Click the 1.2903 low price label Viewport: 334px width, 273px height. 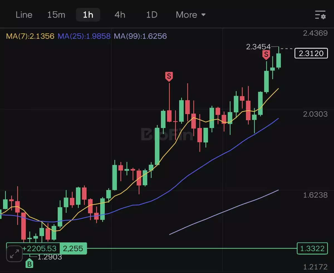[50, 257]
